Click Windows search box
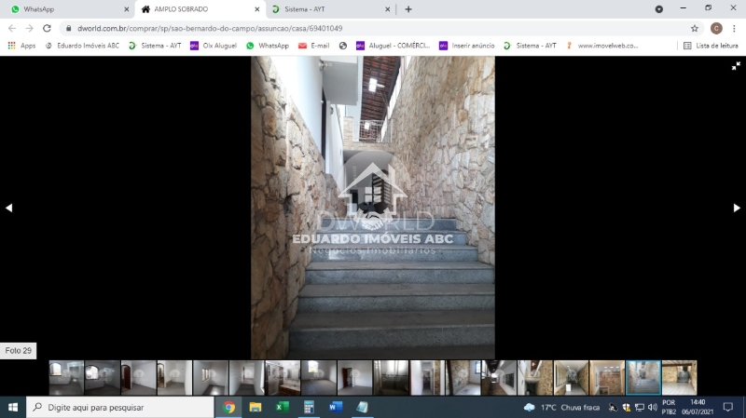Viewport: 746px width, 418px height. (120, 407)
